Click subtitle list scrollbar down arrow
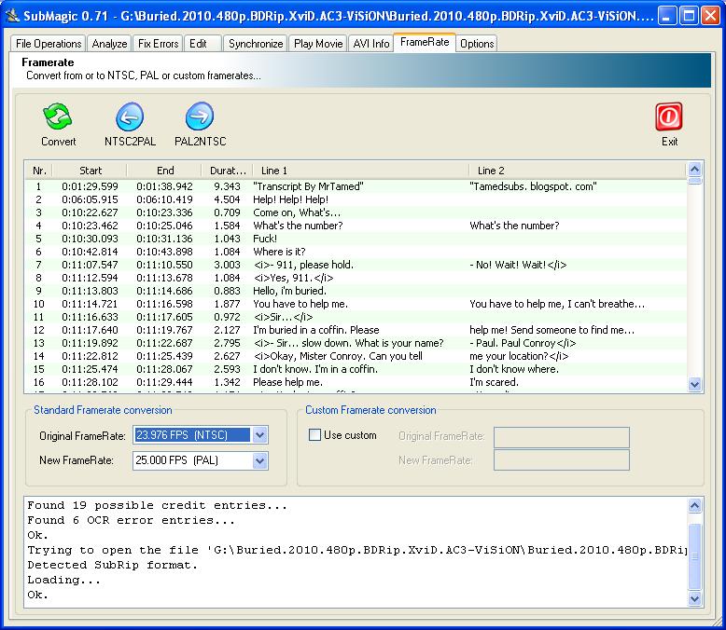The width and height of the screenshot is (726, 630). (x=694, y=384)
